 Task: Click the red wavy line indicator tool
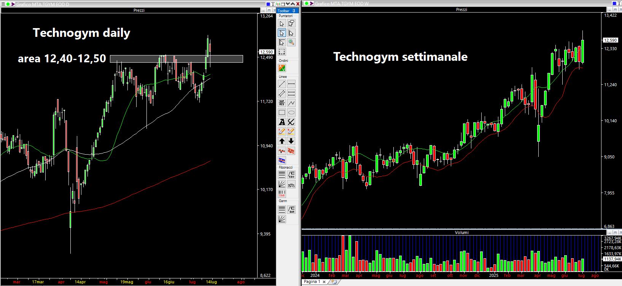[282, 151]
